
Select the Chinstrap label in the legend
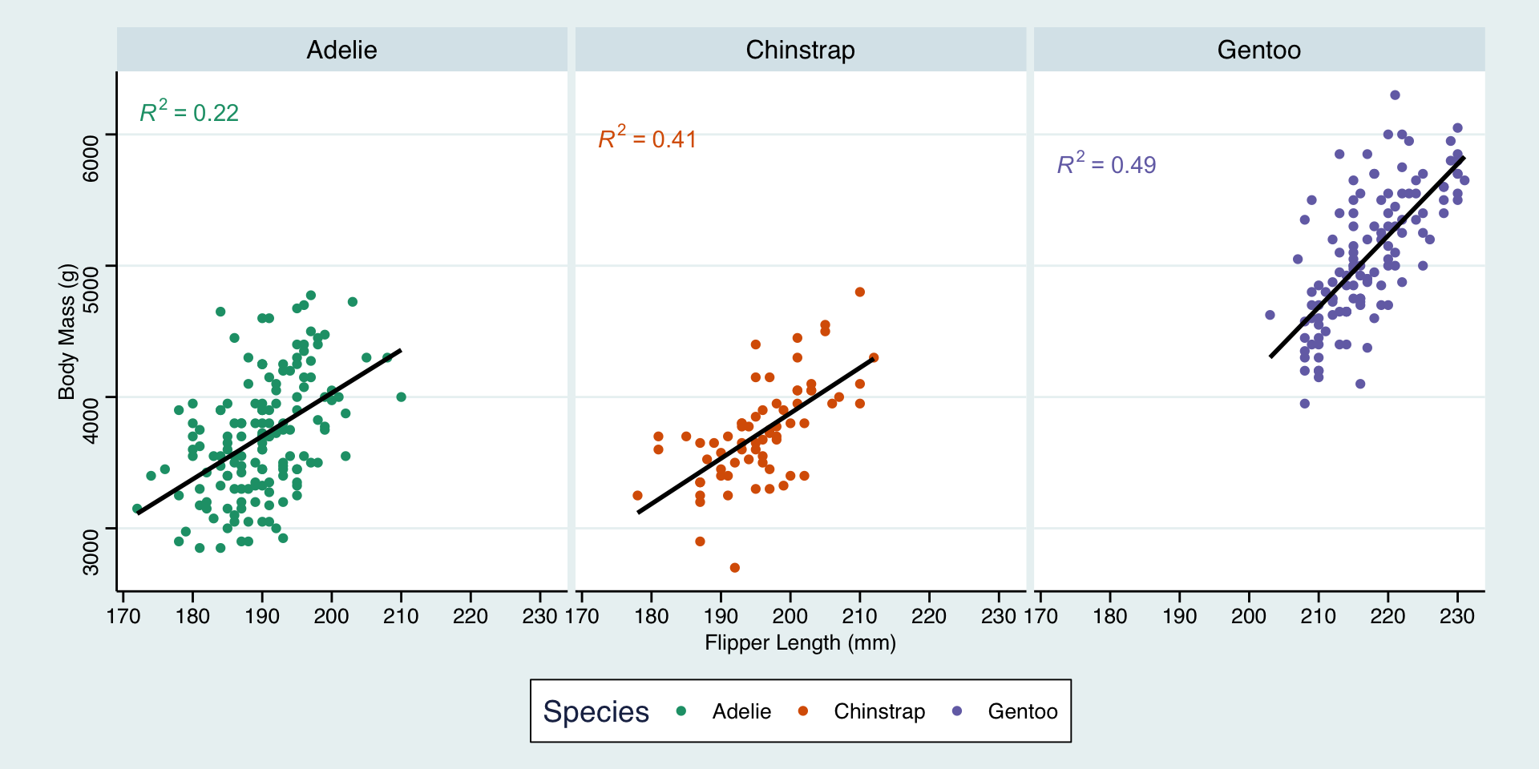[879, 711]
